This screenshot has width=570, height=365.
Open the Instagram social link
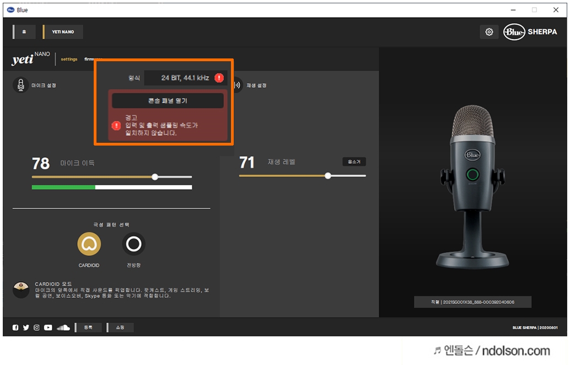point(36,328)
